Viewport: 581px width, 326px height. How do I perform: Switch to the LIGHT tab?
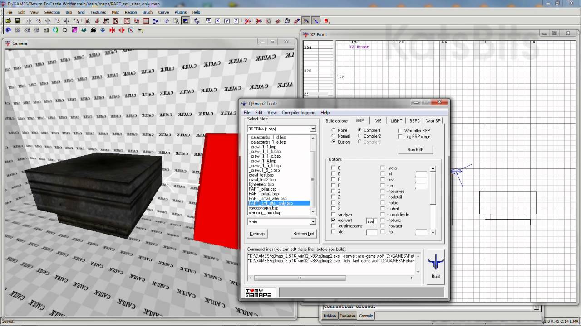[x=396, y=121]
